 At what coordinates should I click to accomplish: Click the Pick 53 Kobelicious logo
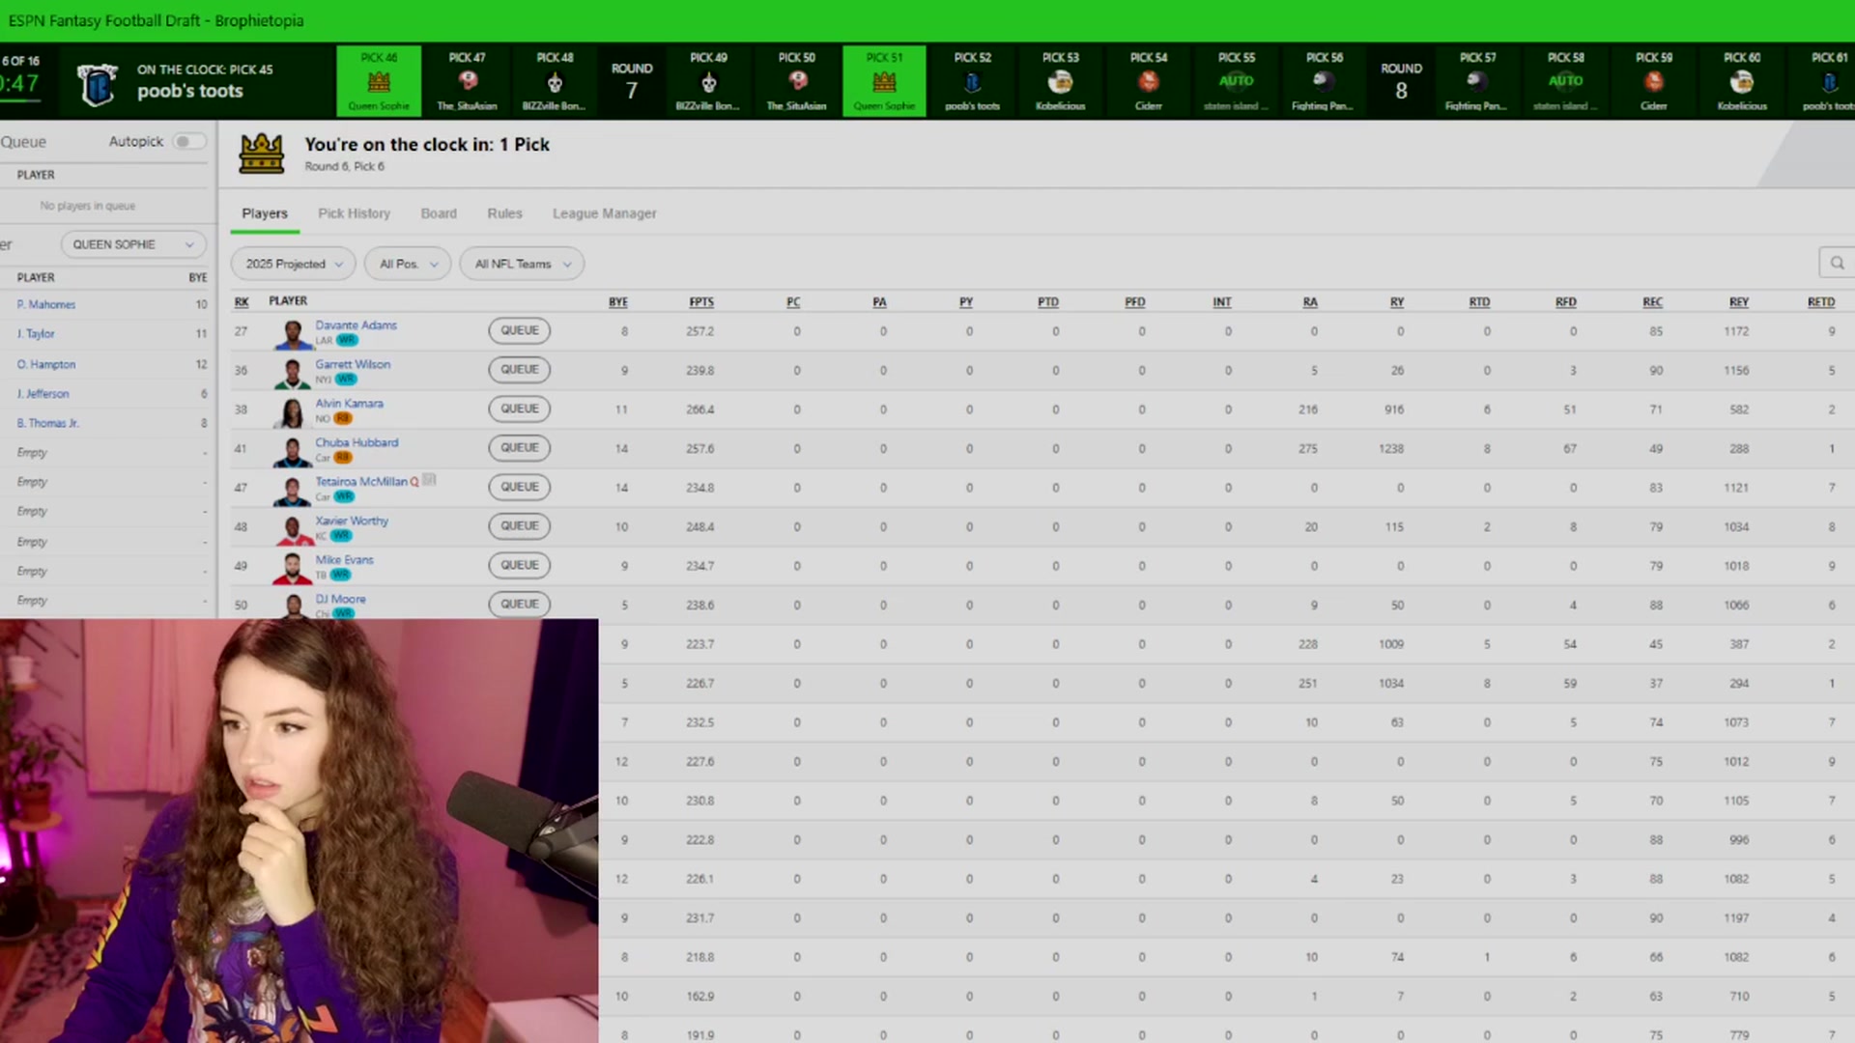click(1060, 82)
